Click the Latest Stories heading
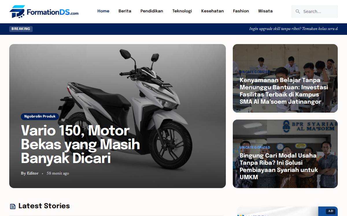This screenshot has height=216, width=347. 44,206
